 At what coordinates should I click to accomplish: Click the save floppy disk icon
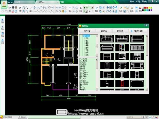point(13,7)
